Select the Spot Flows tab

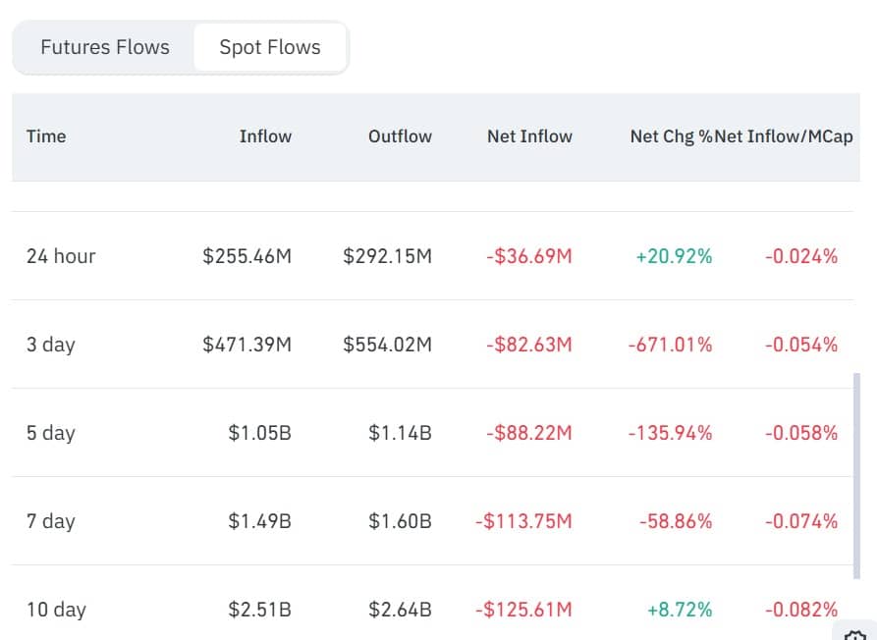[269, 46]
